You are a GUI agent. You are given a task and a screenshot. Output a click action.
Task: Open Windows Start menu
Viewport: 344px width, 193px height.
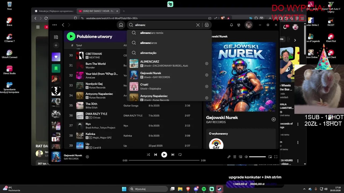[124, 189]
